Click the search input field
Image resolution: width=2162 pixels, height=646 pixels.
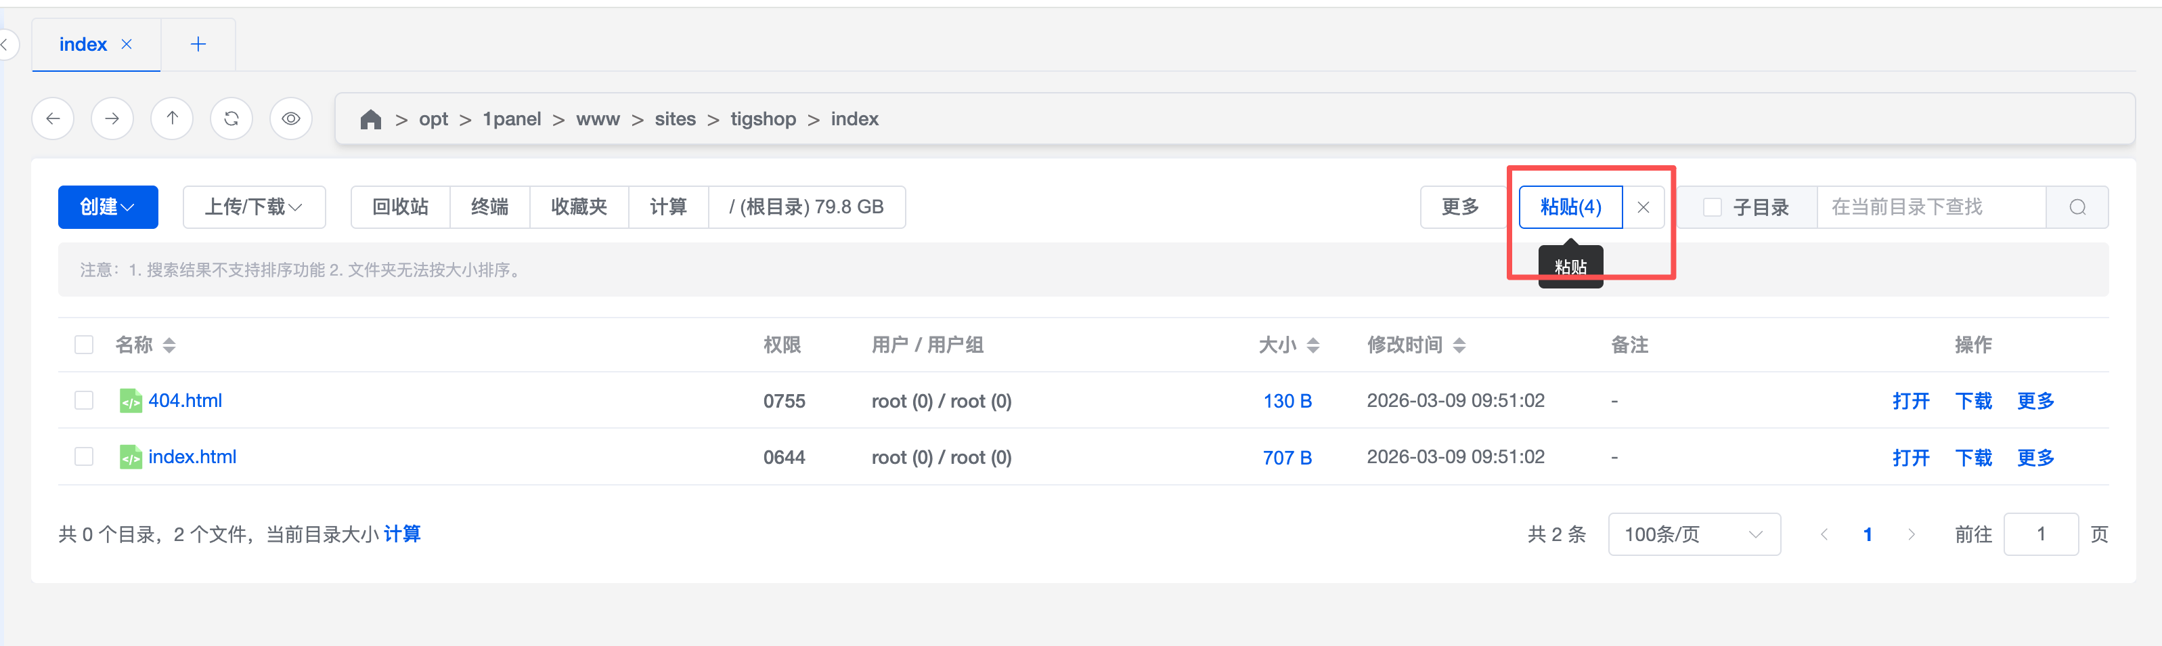click(x=1931, y=207)
